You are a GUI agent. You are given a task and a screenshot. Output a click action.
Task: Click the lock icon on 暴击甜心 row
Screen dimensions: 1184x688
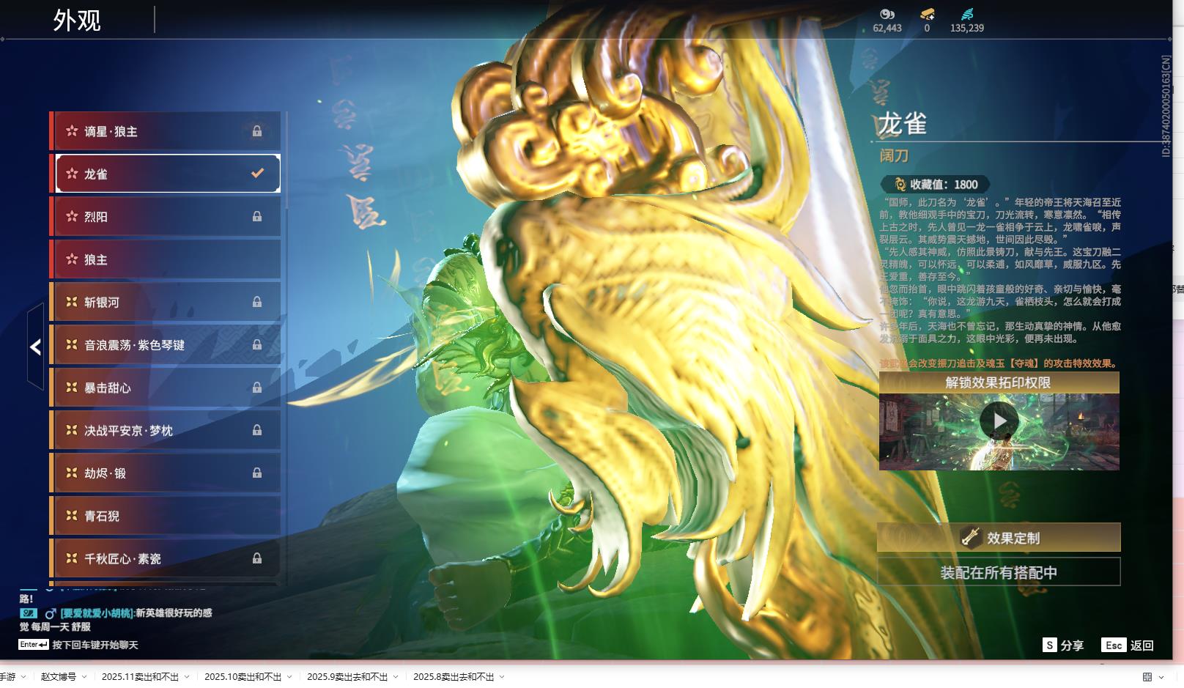[257, 387]
